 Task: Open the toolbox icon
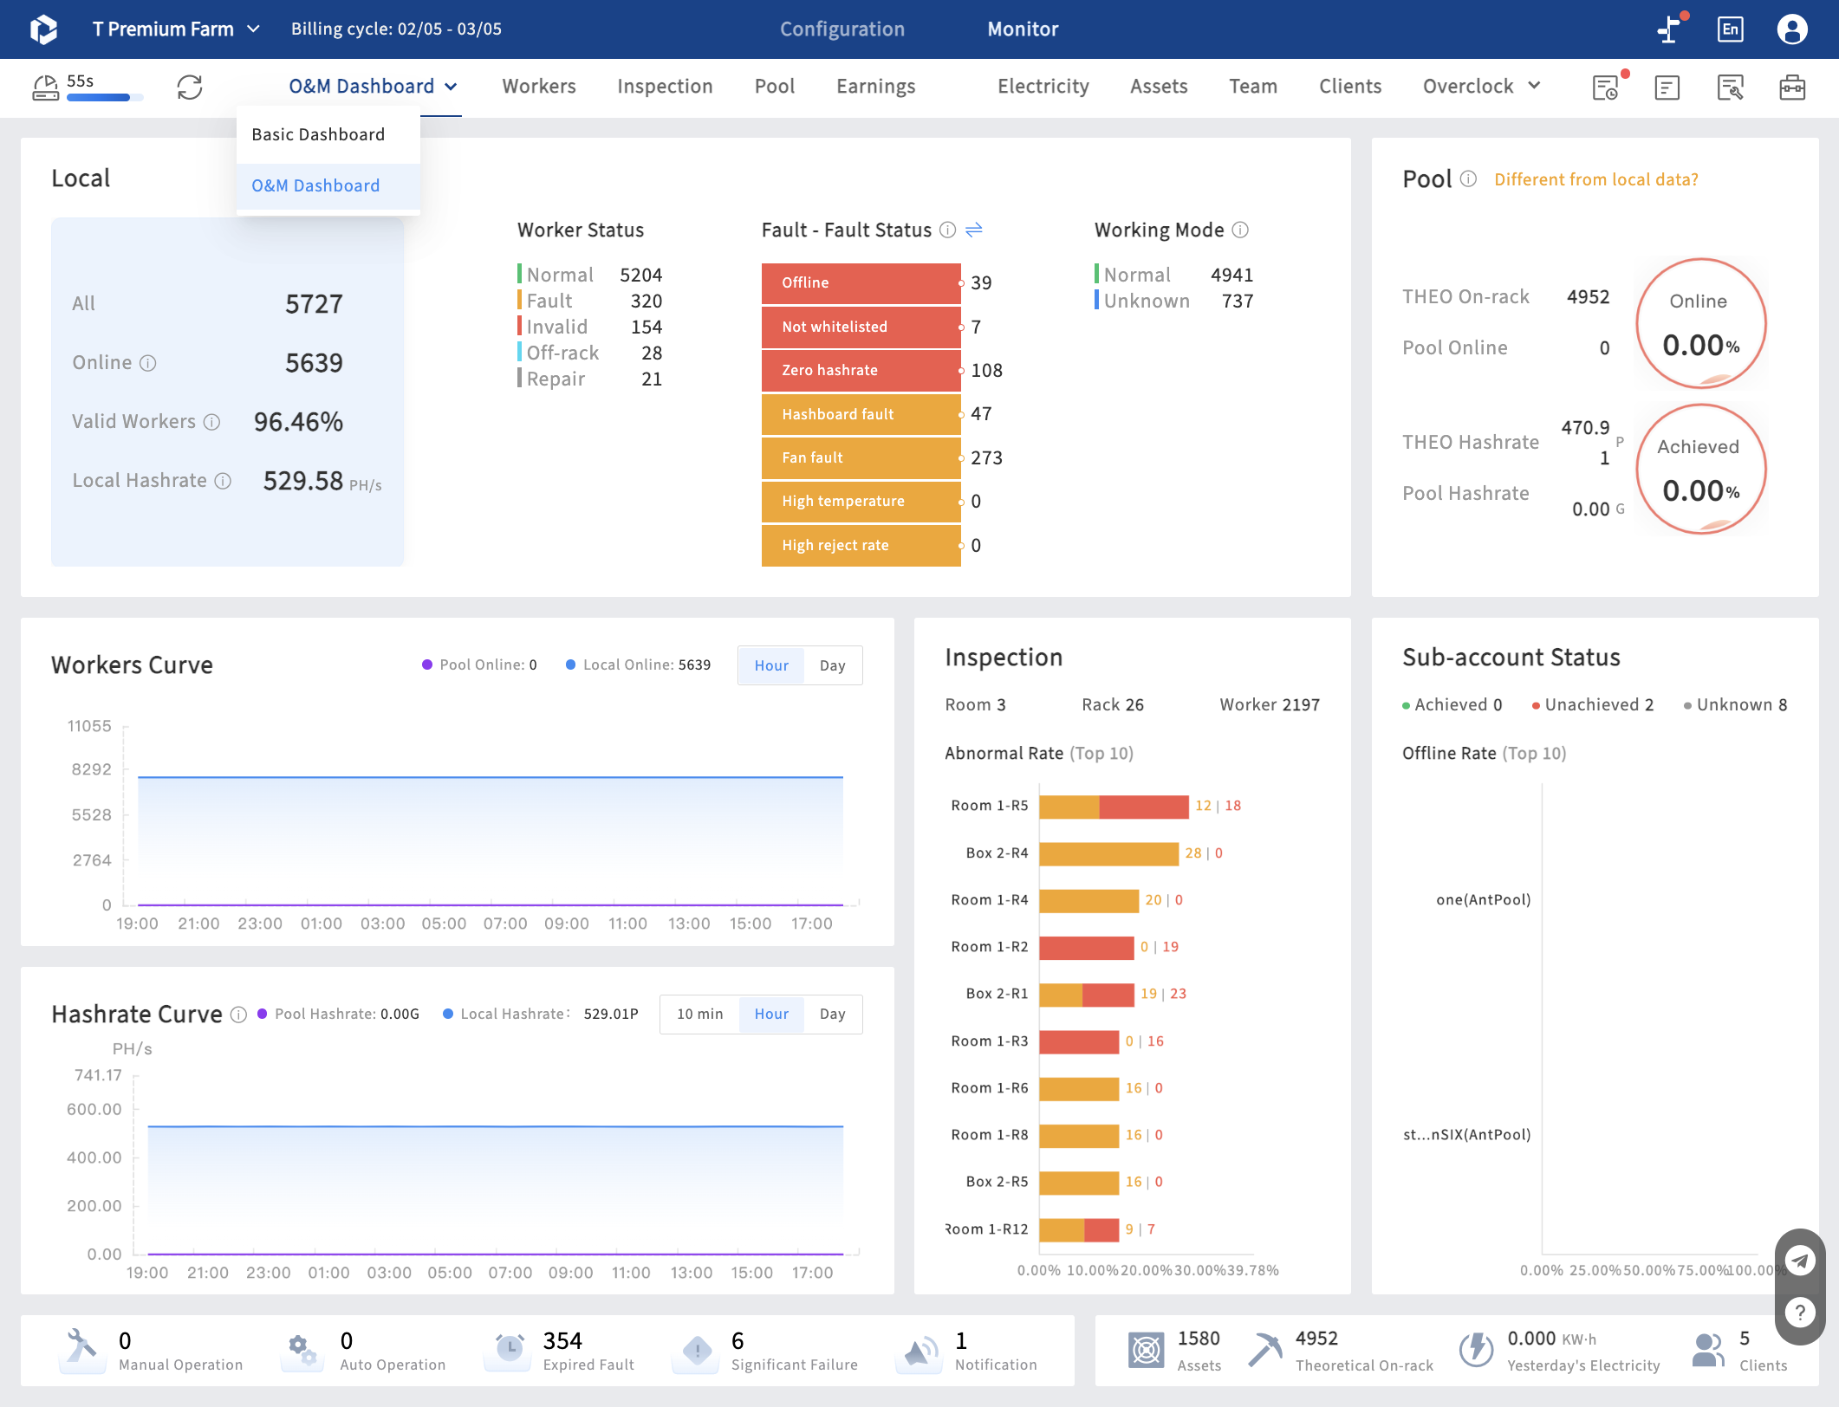click(1792, 88)
